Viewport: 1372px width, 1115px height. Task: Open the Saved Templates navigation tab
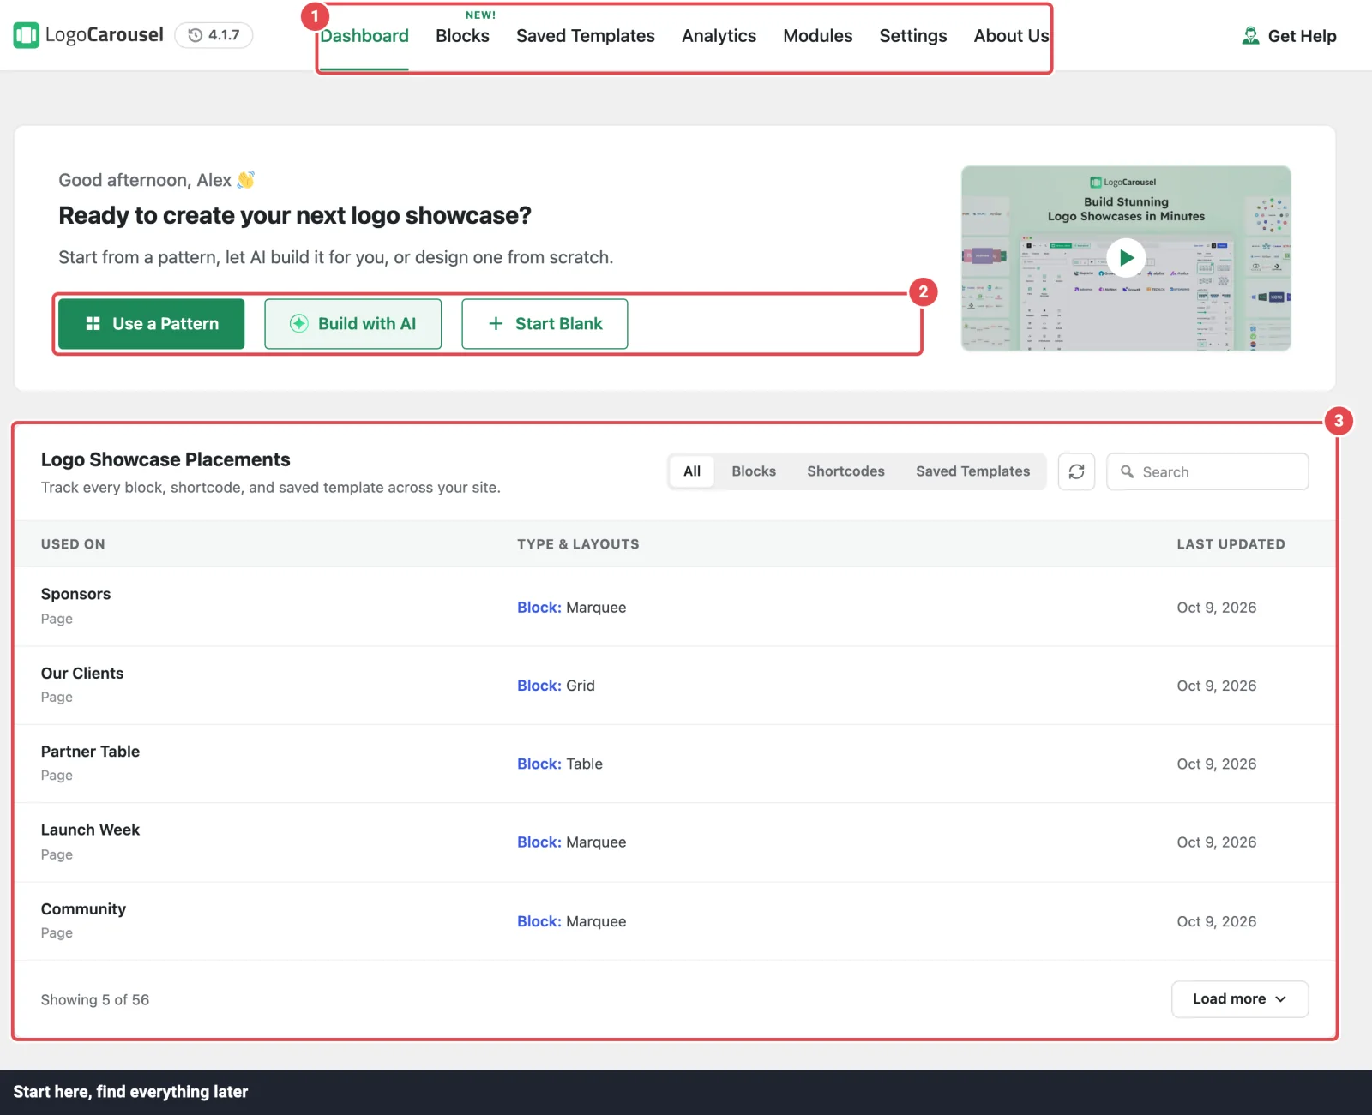[585, 36]
